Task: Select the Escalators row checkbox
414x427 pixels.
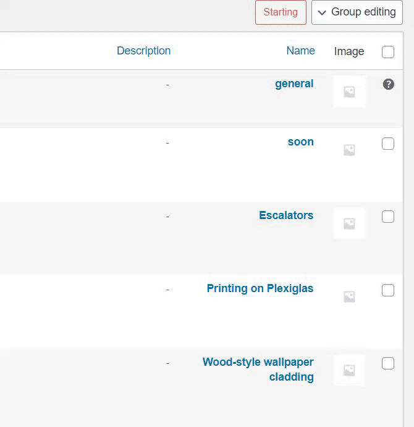Action: coord(388,217)
